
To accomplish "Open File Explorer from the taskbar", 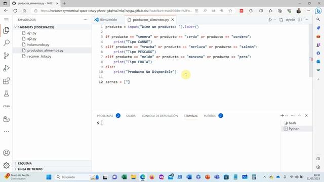I will (x=133, y=177).
